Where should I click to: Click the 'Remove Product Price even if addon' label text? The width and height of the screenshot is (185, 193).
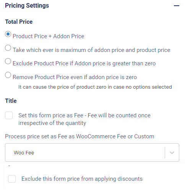[x=75, y=77]
